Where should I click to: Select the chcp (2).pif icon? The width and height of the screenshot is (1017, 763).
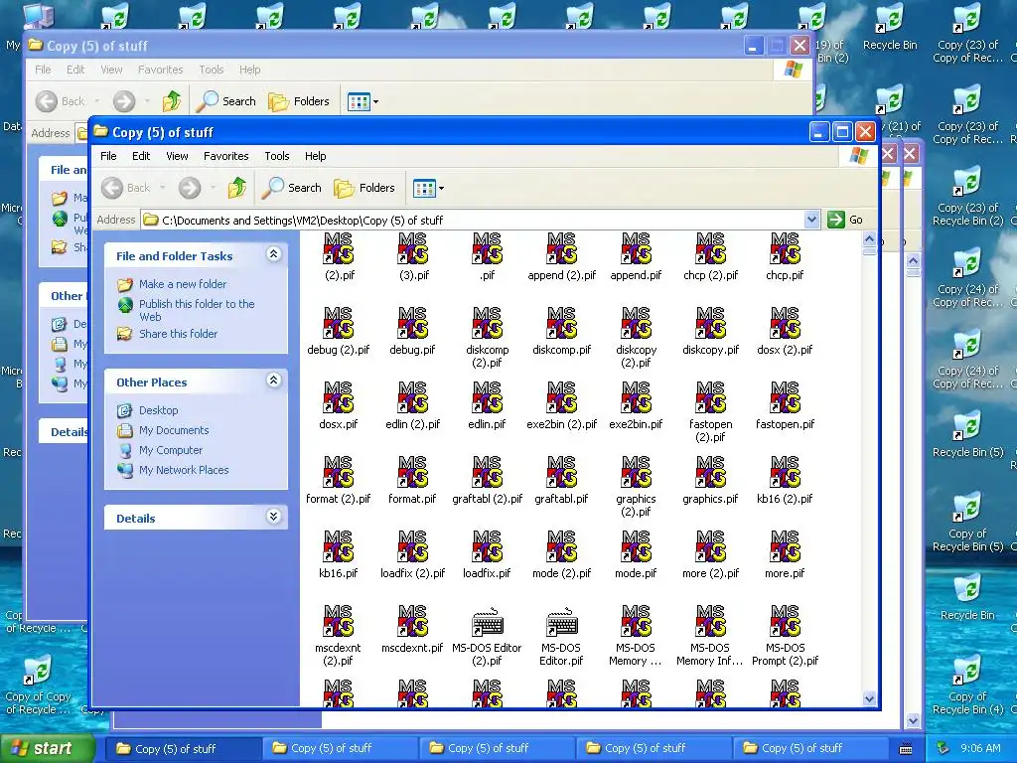pyautogui.click(x=710, y=248)
